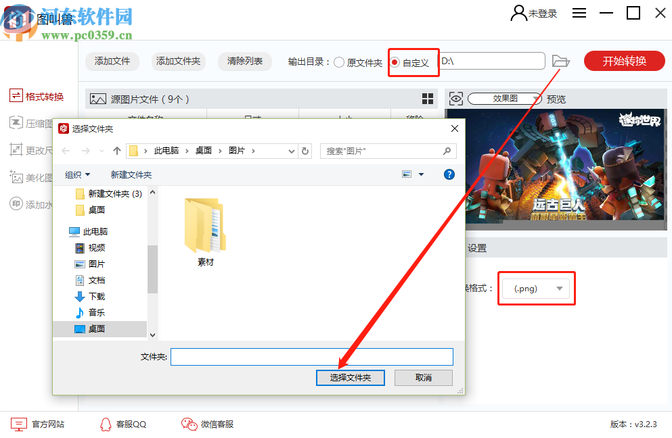Screen dimensions: 672x438
Task: Refresh the folder dialog location
Action: (x=305, y=151)
